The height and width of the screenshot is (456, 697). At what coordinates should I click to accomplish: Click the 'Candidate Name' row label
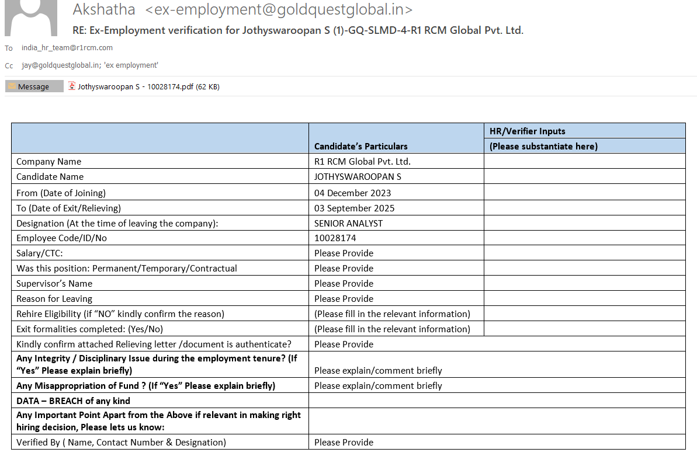pos(50,176)
